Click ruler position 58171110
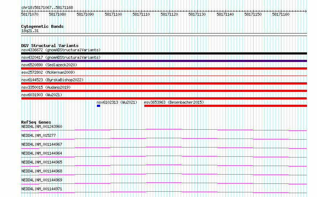317x197 pixels. click(x=141, y=14)
